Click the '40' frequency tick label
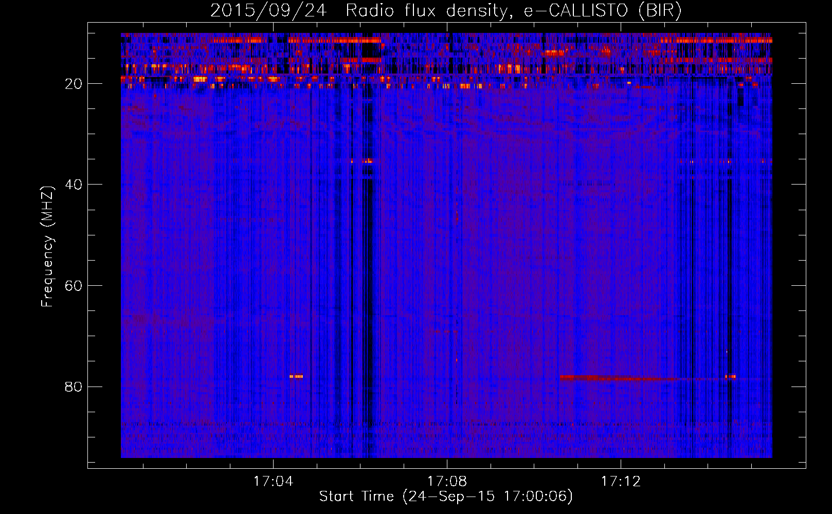The height and width of the screenshot is (514, 832). [x=74, y=185]
